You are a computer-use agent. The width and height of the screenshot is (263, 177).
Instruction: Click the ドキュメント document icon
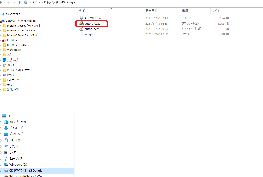tap(6, 140)
